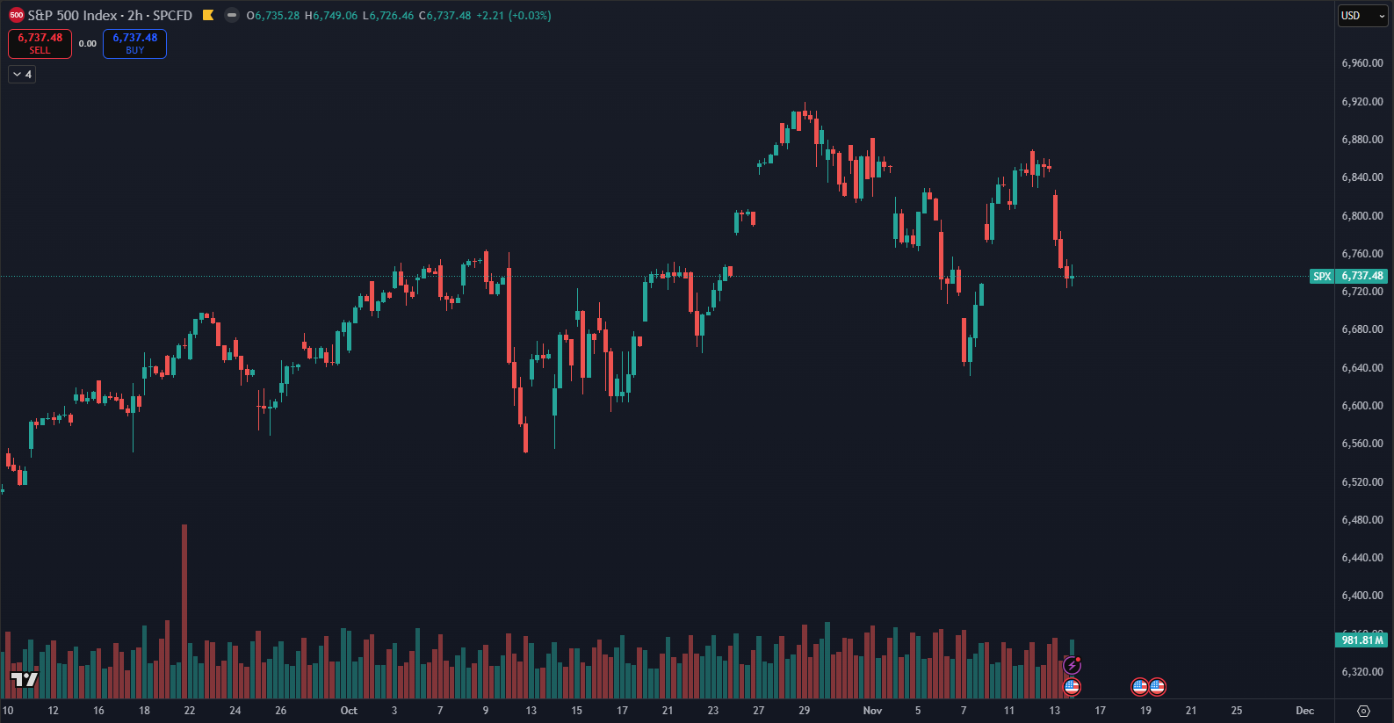Open the chart settings hexagon icon
The image size is (1394, 723).
[1363, 711]
